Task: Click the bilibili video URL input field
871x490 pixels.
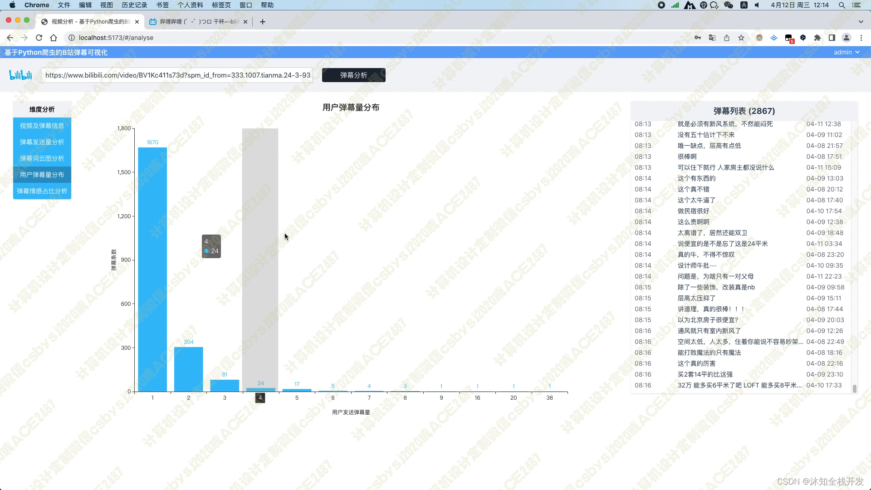Action: (177, 75)
